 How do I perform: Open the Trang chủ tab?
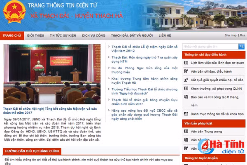12,35
